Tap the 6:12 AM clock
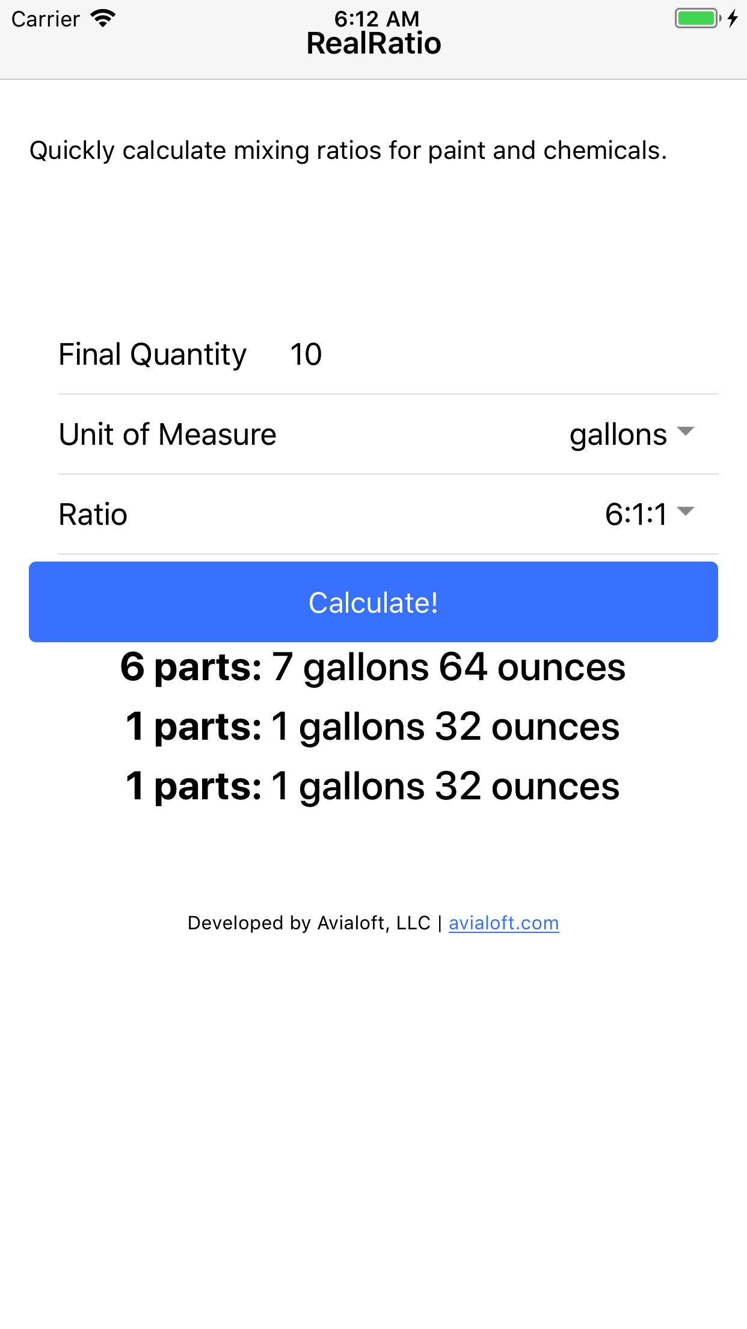747x1329 pixels. [x=377, y=18]
